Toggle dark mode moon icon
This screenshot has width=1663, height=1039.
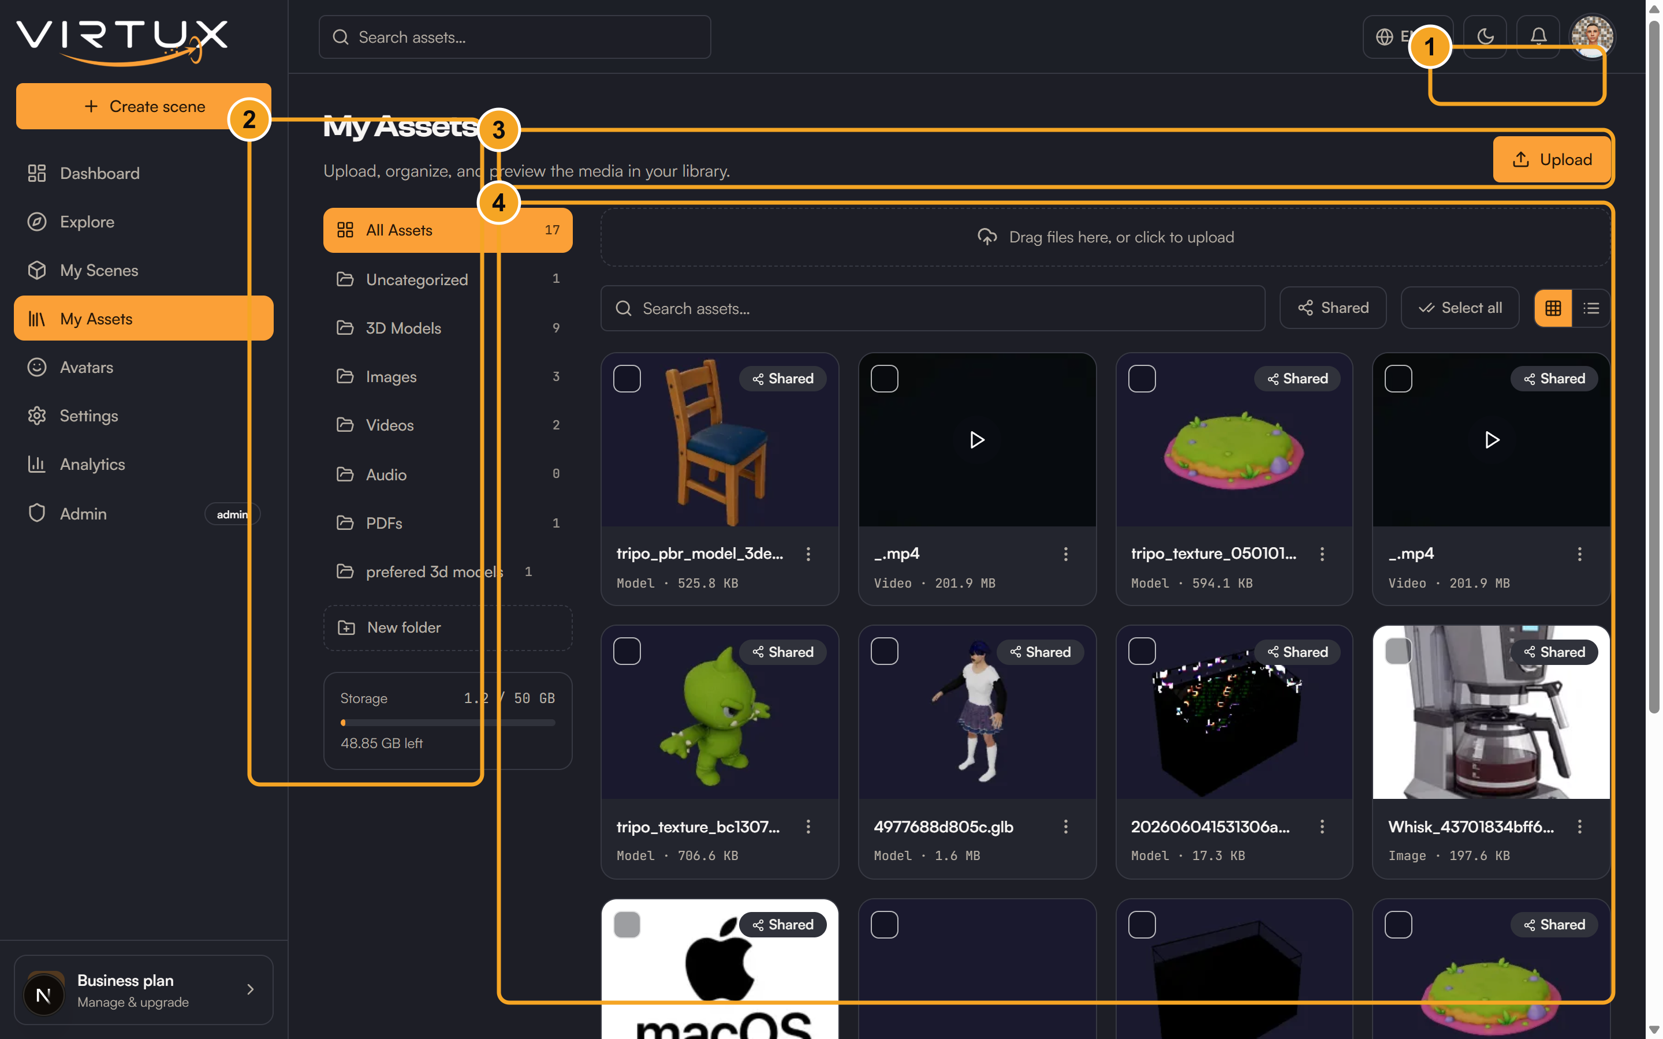pyautogui.click(x=1485, y=36)
